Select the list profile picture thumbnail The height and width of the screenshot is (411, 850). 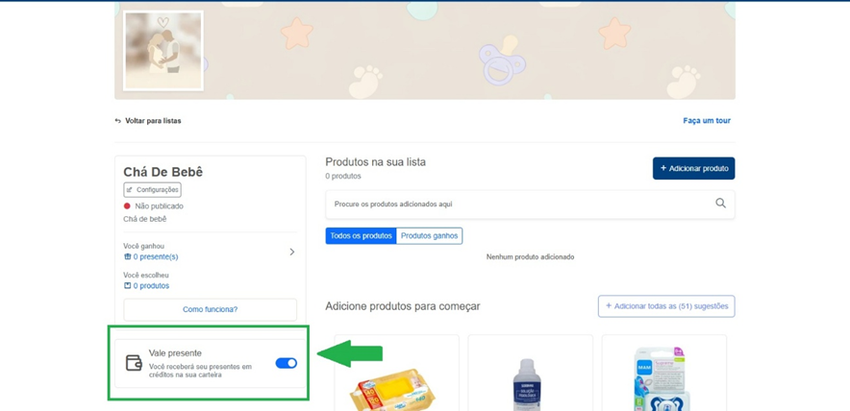[x=162, y=51]
